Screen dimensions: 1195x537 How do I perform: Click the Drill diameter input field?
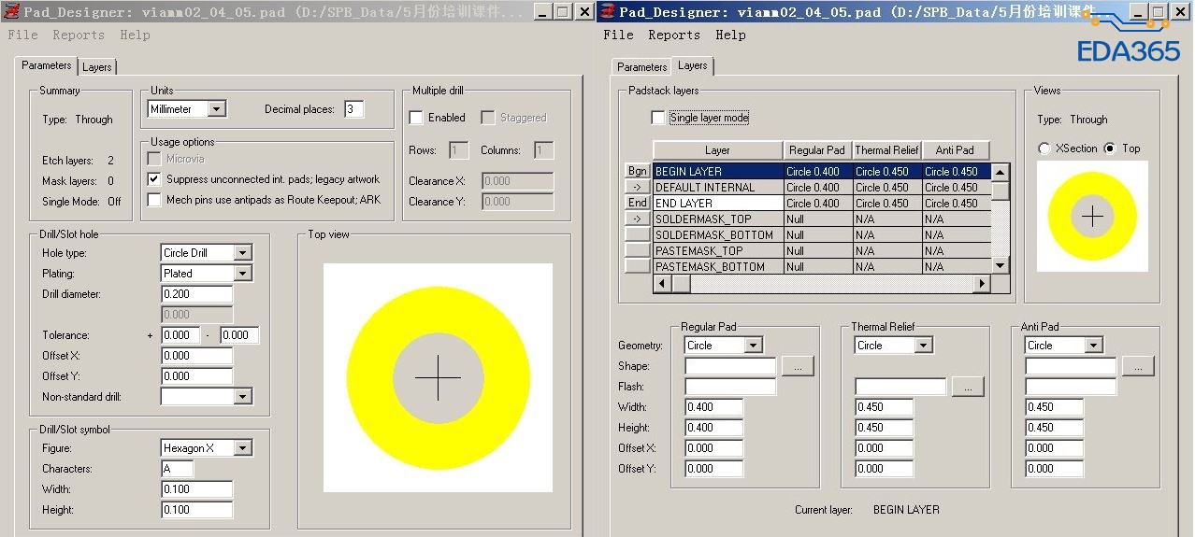196,294
